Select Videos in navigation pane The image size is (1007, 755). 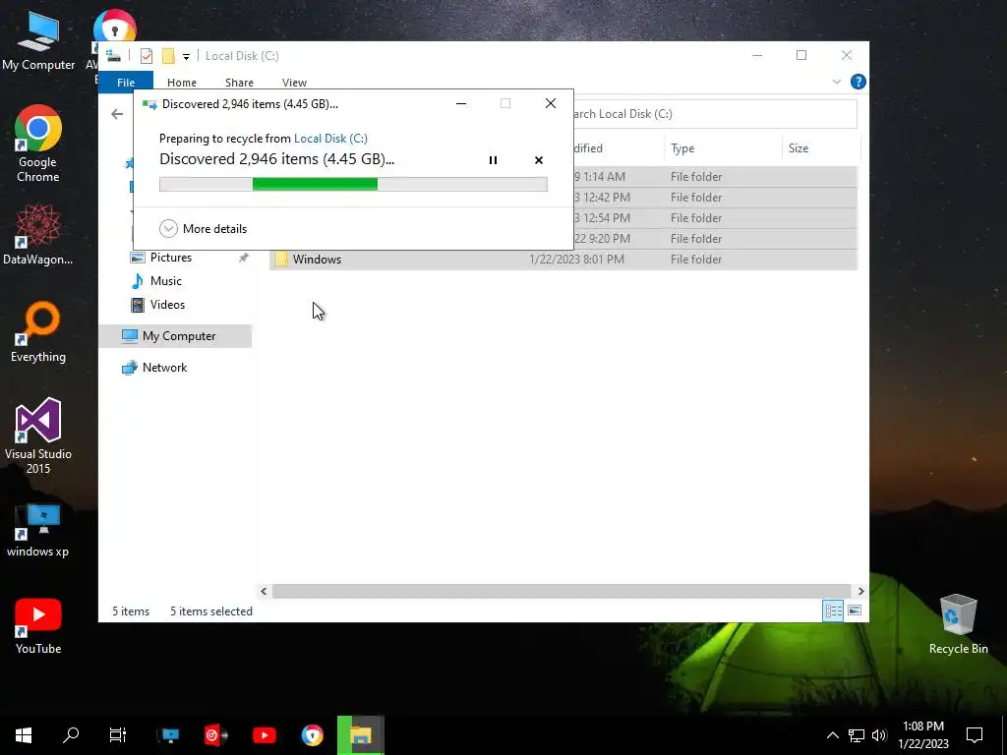click(167, 305)
